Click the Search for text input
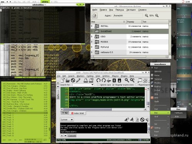 coord(82,85)
